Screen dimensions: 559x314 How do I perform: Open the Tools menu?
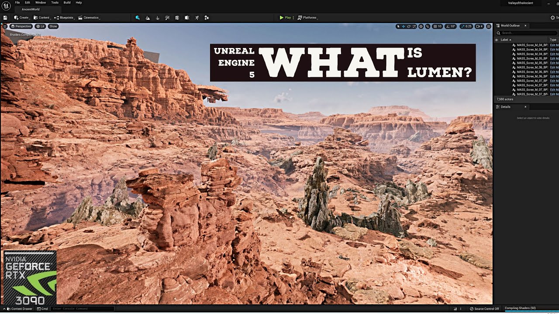[55, 3]
